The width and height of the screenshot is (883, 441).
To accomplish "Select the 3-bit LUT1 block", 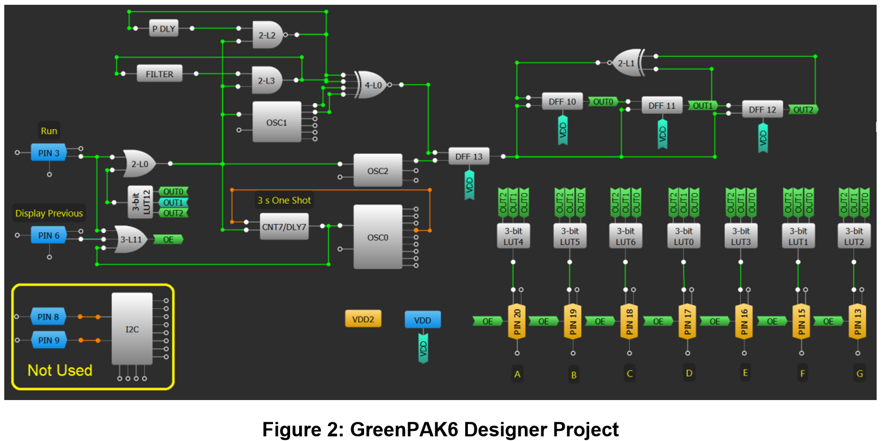I will pos(798,236).
